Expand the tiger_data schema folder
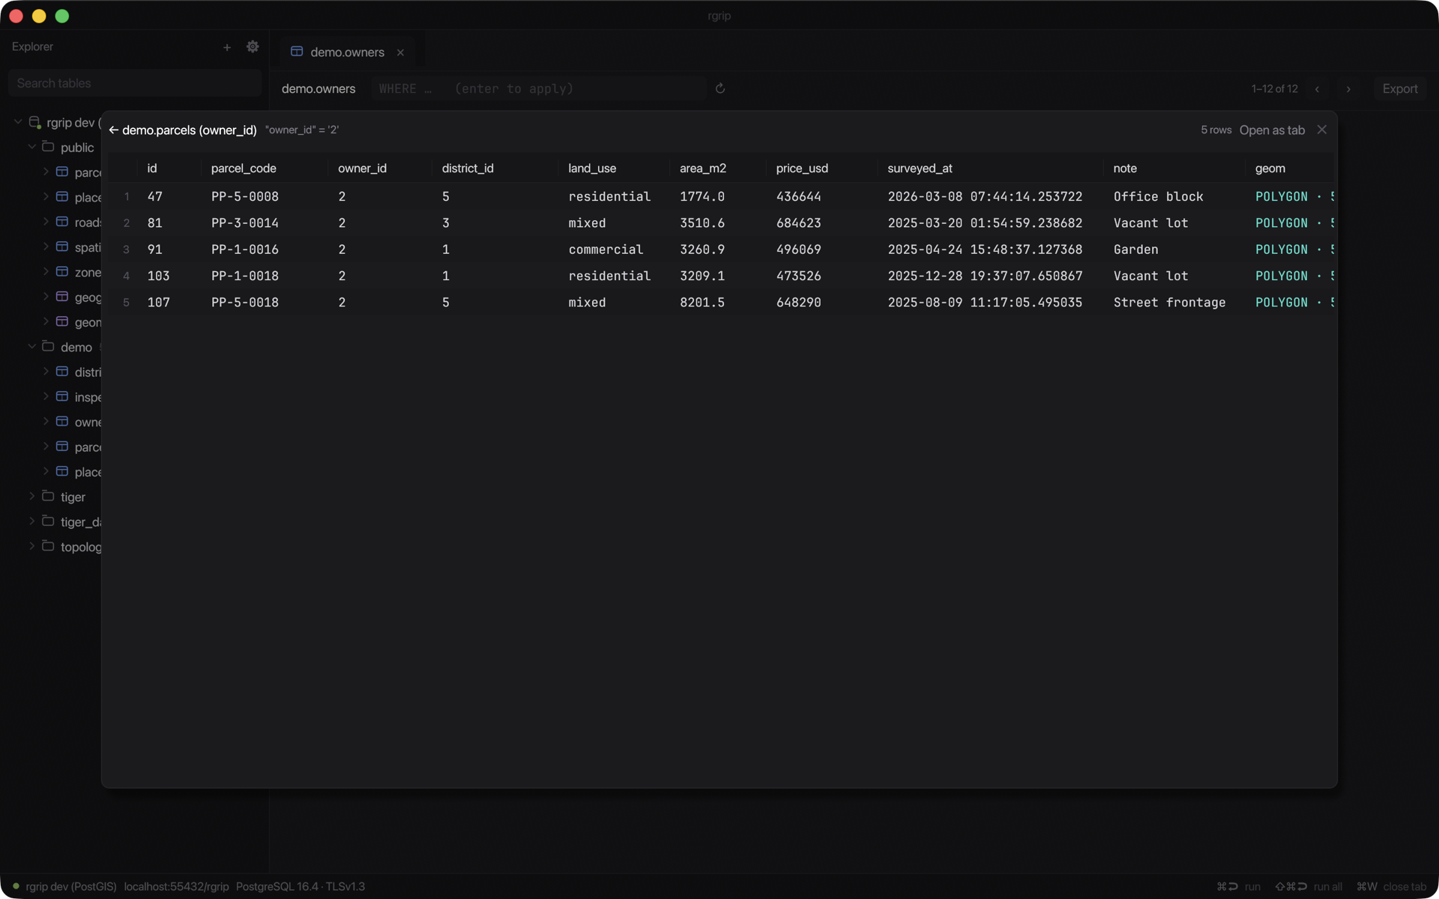 (32, 521)
